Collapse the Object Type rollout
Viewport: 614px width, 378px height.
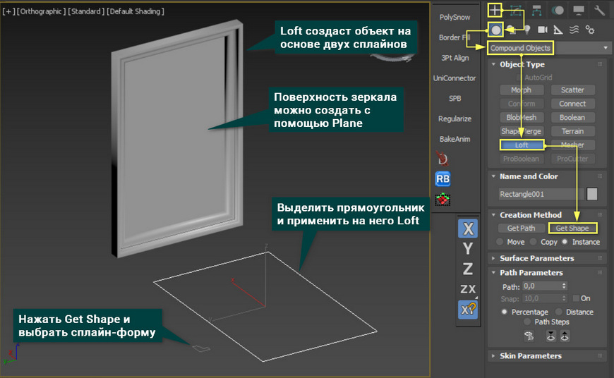493,64
